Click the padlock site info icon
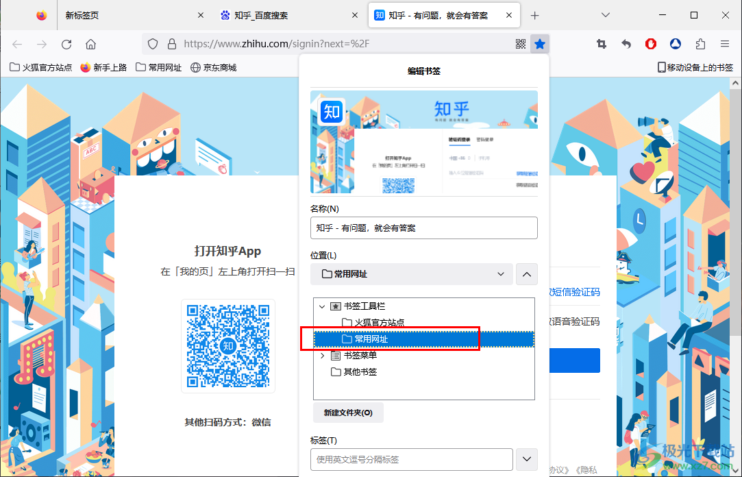Viewport: 742px width, 477px height. [x=172, y=44]
